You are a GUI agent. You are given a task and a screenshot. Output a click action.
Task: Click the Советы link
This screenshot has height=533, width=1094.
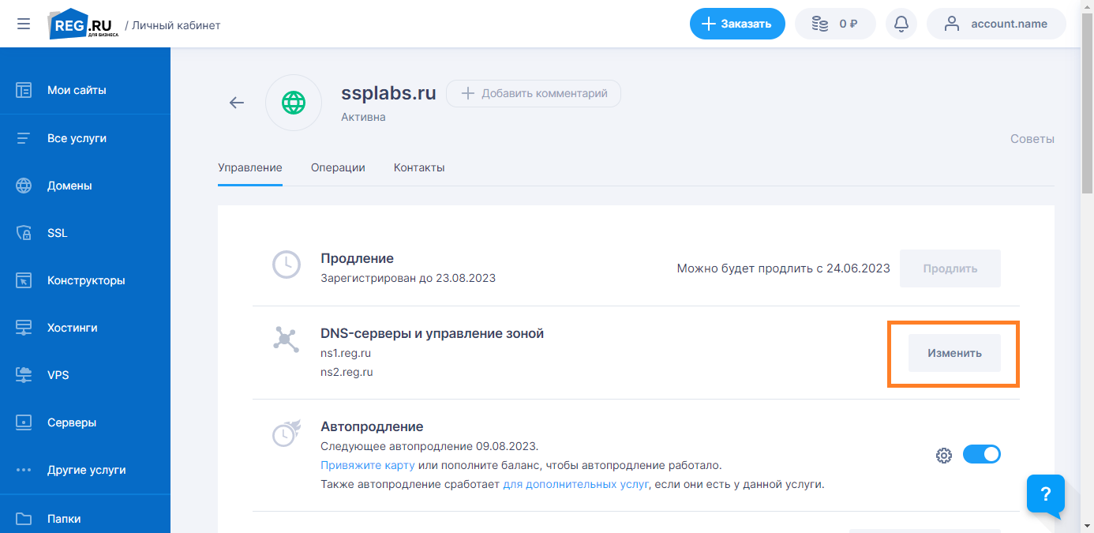pyautogui.click(x=1032, y=139)
